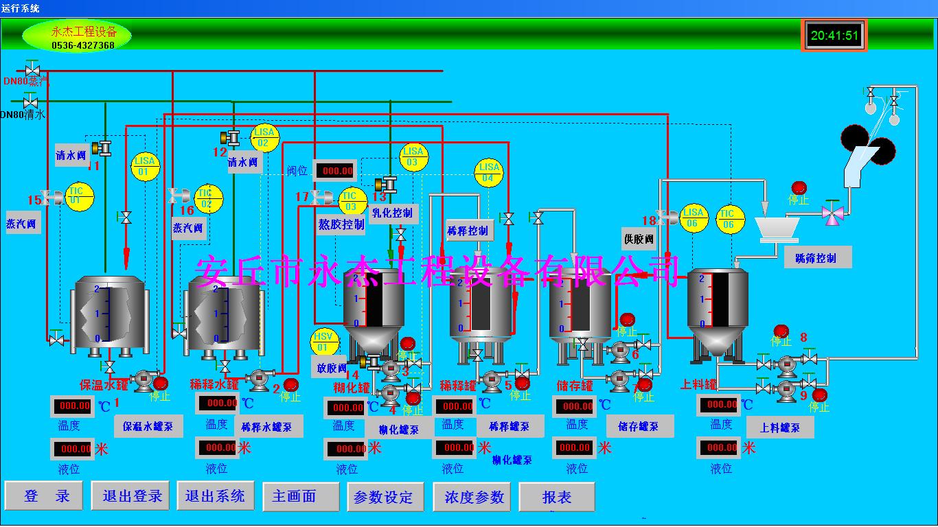Viewport: 938px width, 527px height.
Task: Toggle the red 停止 lamp above the 跳筛控制 hopper
Action: [x=798, y=187]
